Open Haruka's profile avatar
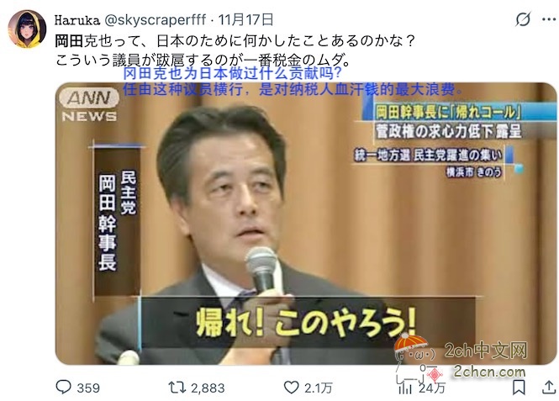 [27, 29]
